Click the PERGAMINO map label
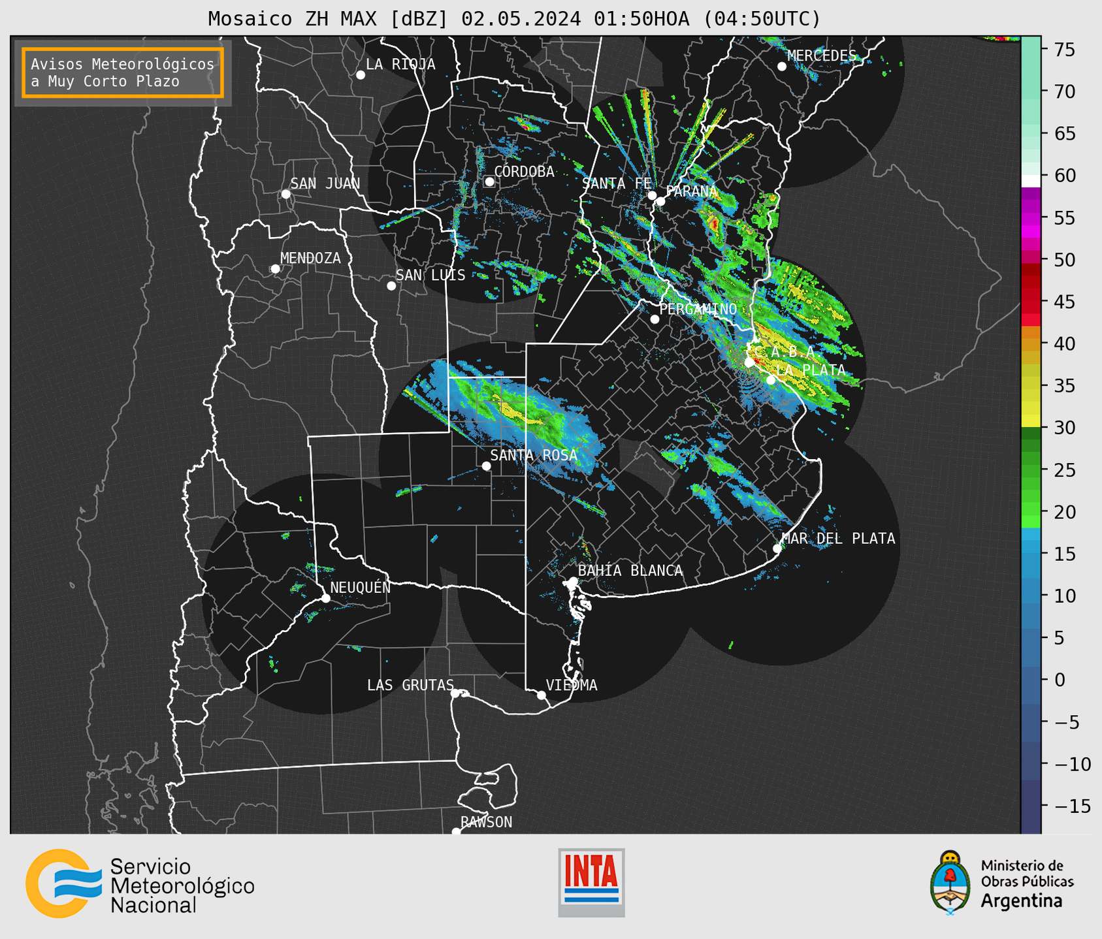 698,309
